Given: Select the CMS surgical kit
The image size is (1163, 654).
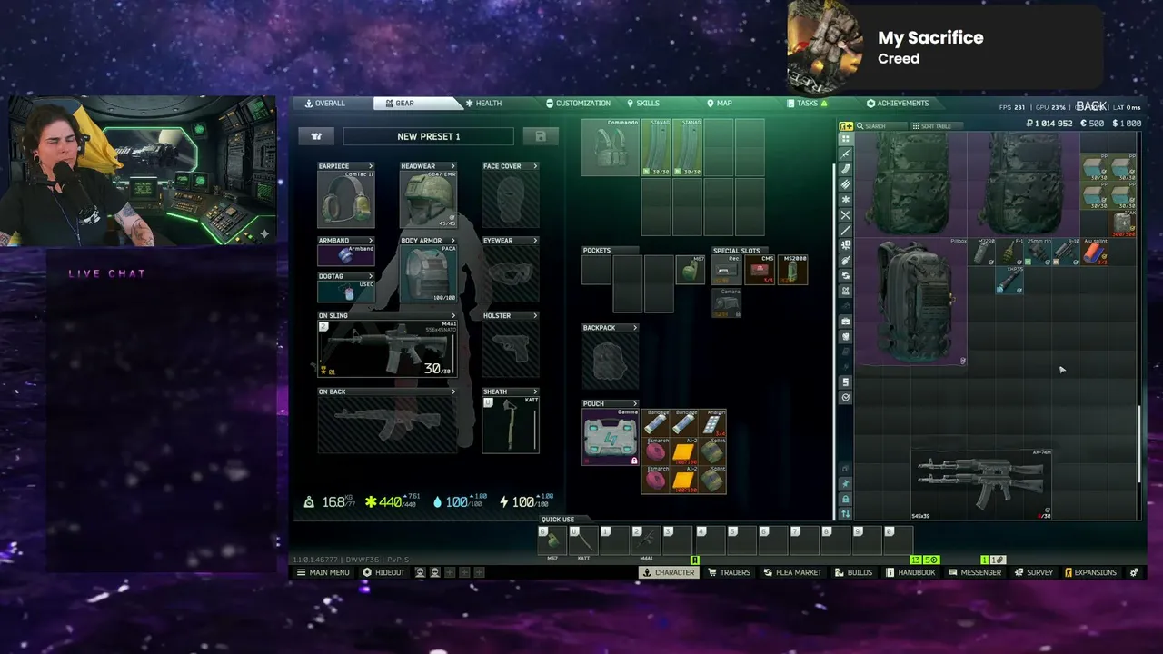Looking at the screenshot, I should coord(760,270).
